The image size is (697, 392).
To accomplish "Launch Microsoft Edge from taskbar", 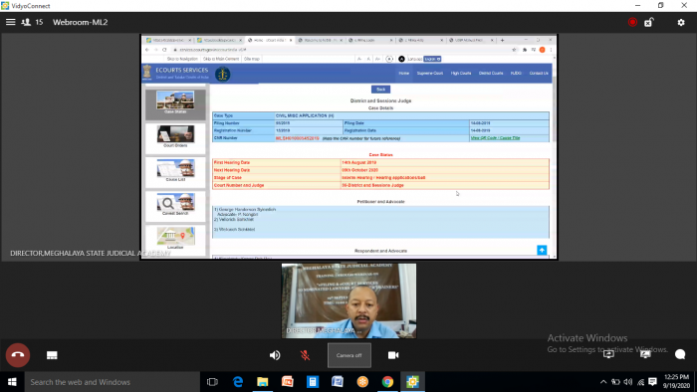I will point(238,382).
